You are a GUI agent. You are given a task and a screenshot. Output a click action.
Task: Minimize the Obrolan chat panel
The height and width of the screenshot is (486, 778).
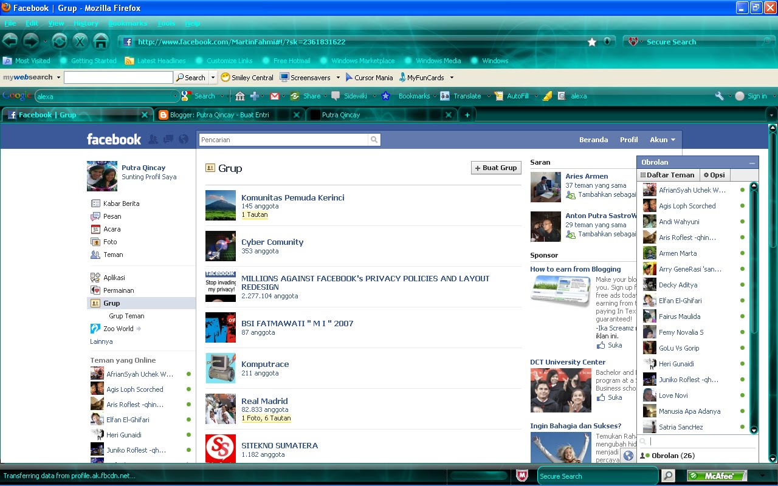click(752, 163)
